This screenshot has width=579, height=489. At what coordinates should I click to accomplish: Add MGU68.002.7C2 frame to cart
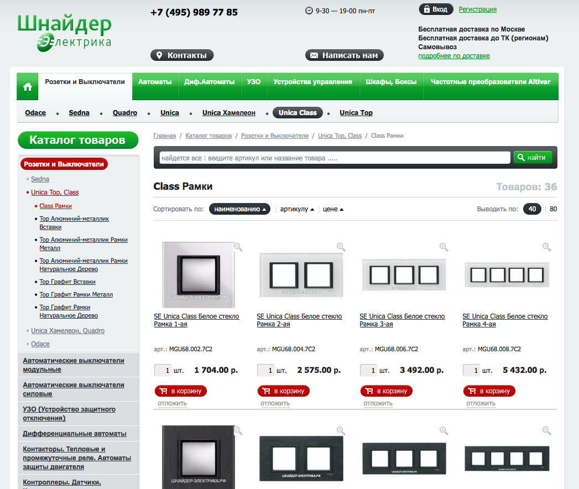pyautogui.click(x=181, y=391)
